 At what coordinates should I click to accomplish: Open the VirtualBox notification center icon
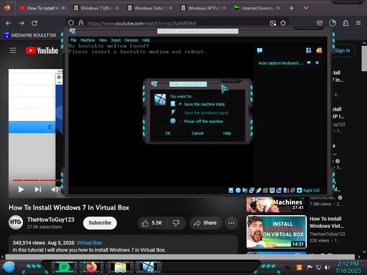pos(259,50)
